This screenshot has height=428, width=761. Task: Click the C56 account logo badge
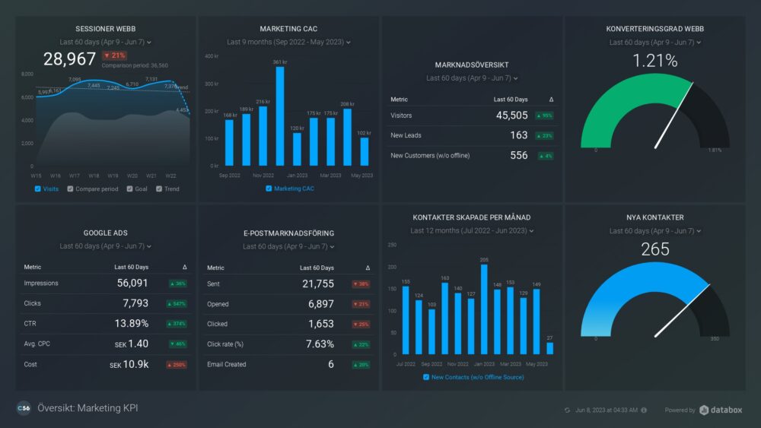click(24, 409)
